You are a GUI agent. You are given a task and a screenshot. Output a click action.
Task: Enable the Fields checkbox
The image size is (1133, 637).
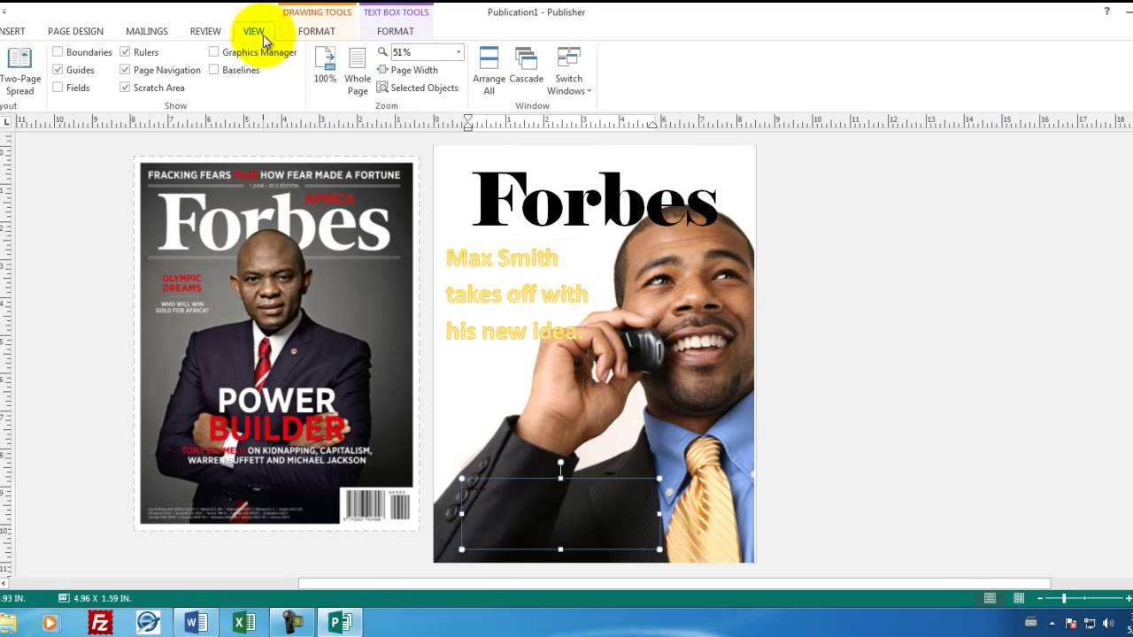(58, 88)
